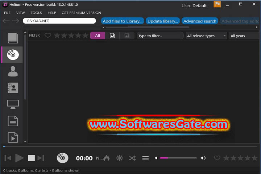Click the orange flag icon in title bar
Image resolution: width=261 pixels, height=174 pixels.
(217, 4)
